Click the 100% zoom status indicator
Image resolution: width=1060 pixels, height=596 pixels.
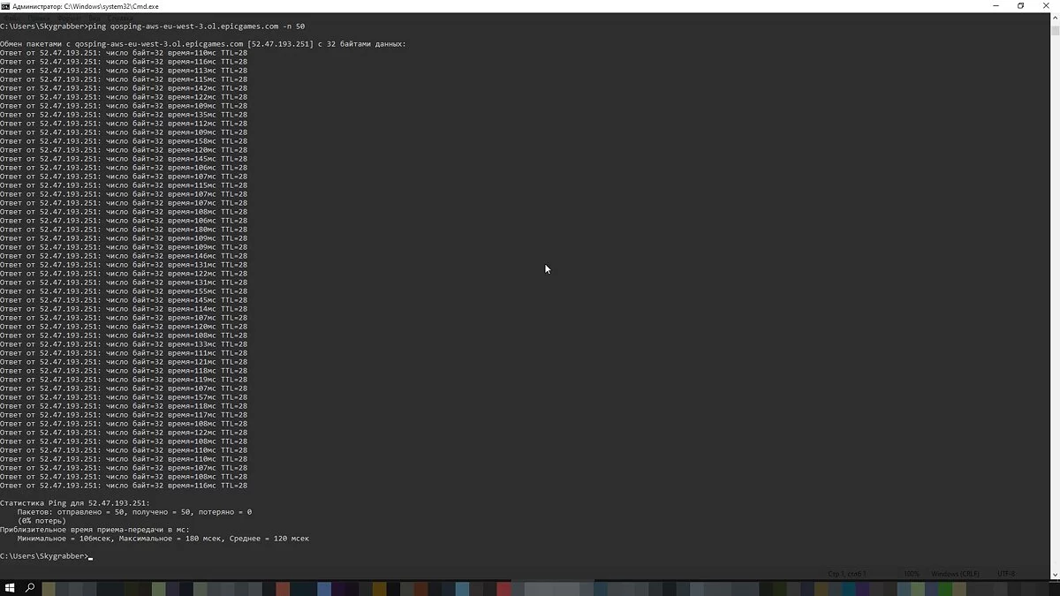(x=911, y=574)
